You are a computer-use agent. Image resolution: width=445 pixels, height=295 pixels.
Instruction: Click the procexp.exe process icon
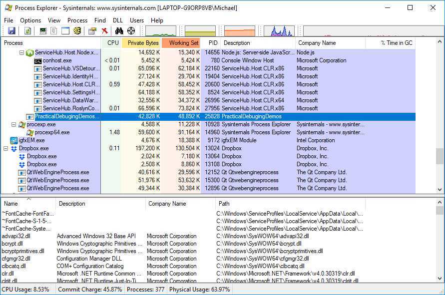[x=22, y=124]
